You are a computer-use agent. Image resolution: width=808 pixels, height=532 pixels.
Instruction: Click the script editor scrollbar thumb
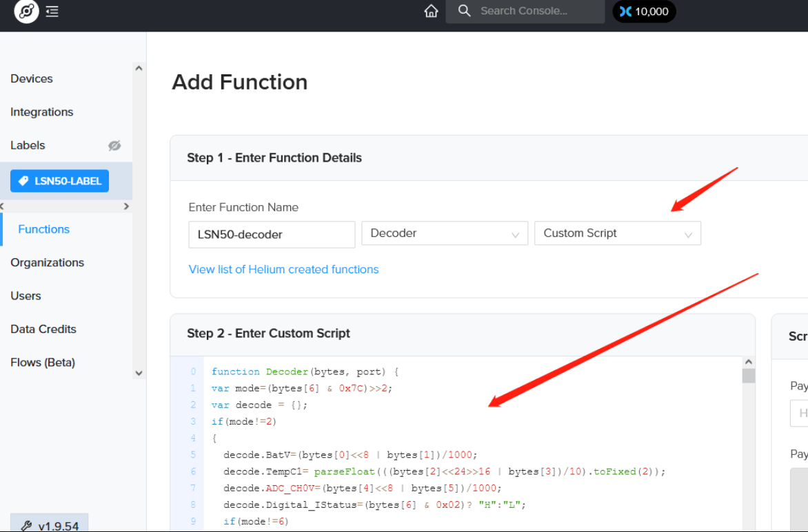pyautogui.click(x=749, y=376)
